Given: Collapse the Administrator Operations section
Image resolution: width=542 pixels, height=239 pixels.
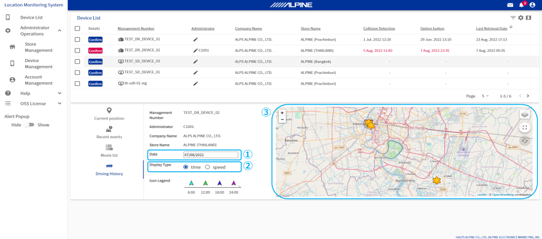Looking at the screenshot, I should pyautogui.click(x=59, y=30).
